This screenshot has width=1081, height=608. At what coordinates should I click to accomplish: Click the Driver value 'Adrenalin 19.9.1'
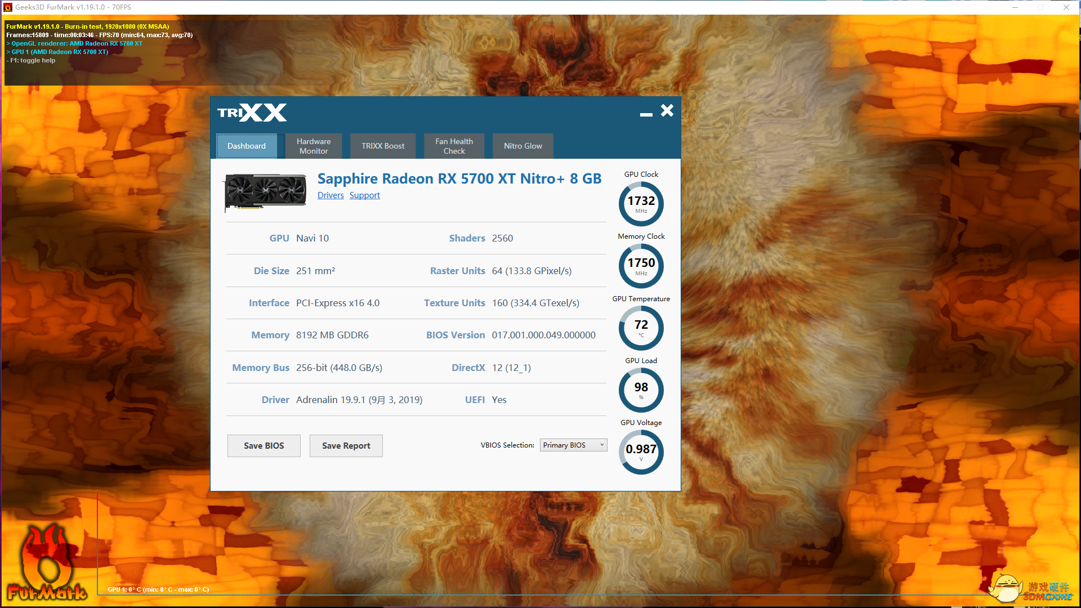(x=359, y=400)
